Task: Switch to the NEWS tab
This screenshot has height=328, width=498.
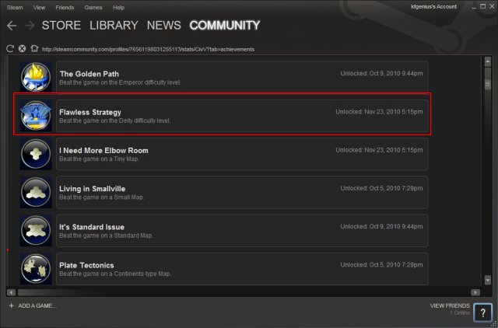Action: (164, 26)
